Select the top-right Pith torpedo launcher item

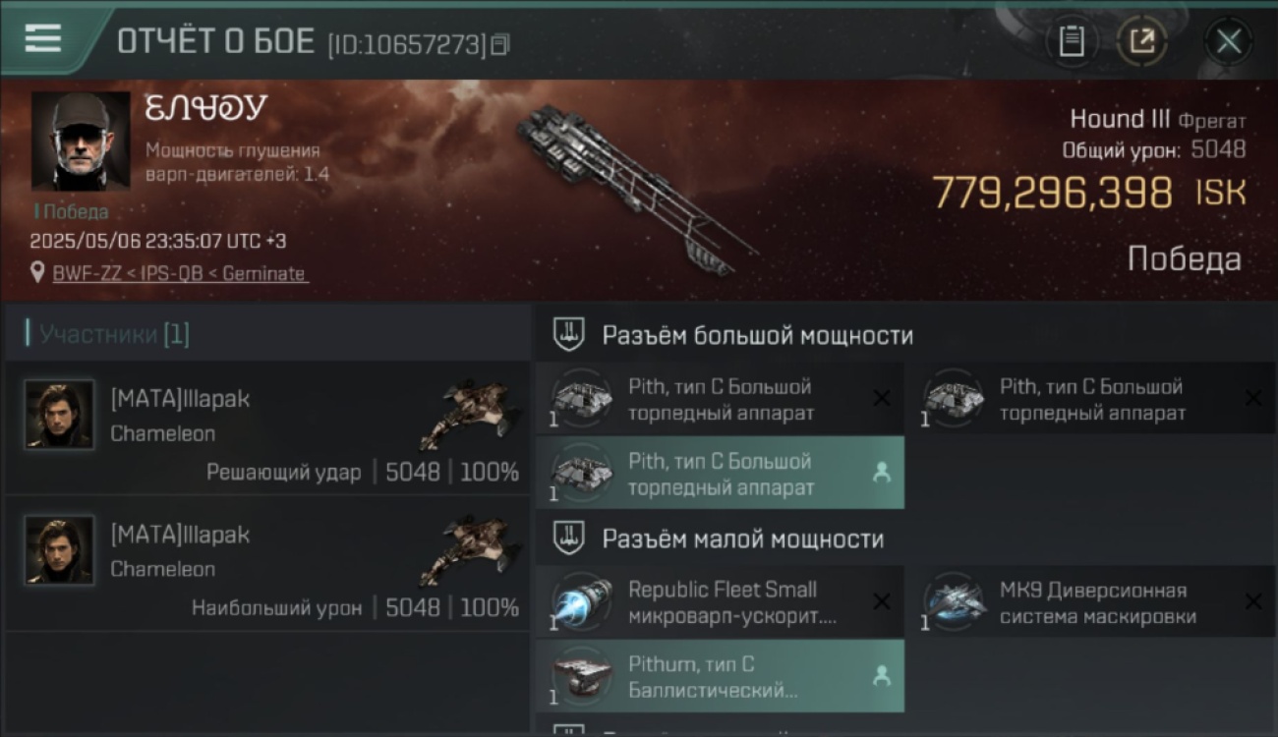(1091, 399)
